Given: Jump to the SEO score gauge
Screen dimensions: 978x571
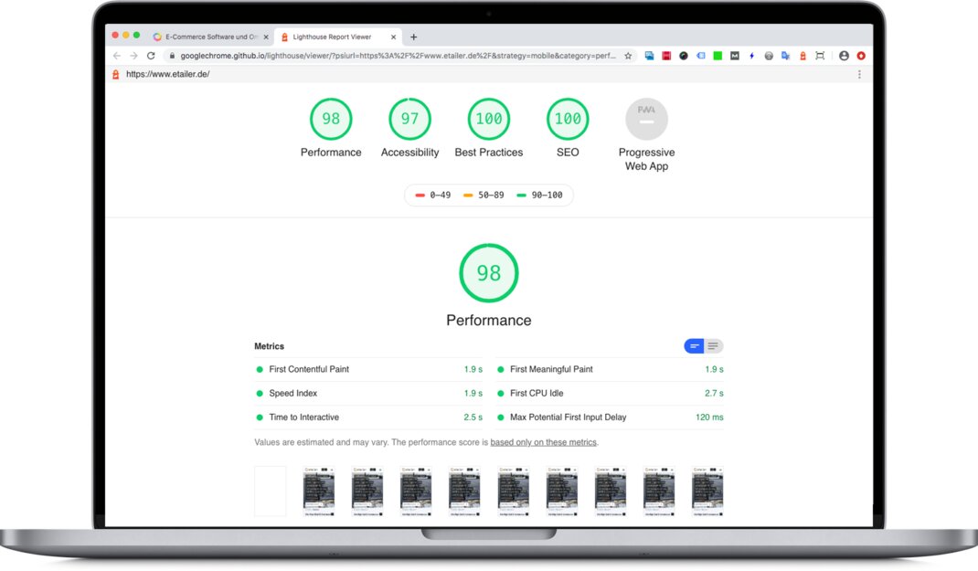Looking at the screenshot, I should pyautogui.click(x=568, y=120).
